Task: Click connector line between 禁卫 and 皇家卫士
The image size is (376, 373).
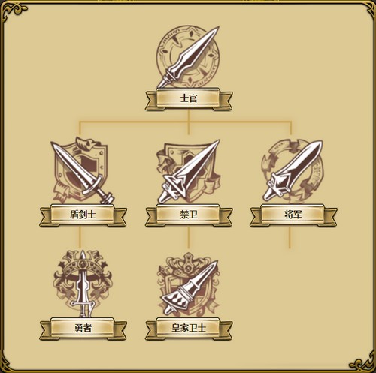Action: (189, 238)
